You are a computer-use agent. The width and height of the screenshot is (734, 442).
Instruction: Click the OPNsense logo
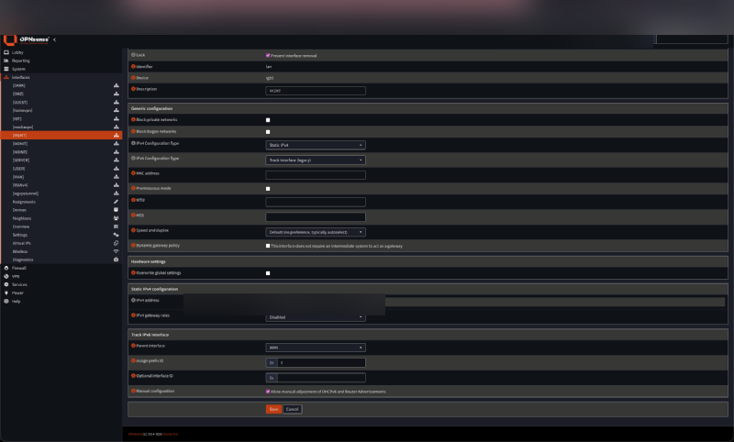pyautogui.click(x=27, y=39)
